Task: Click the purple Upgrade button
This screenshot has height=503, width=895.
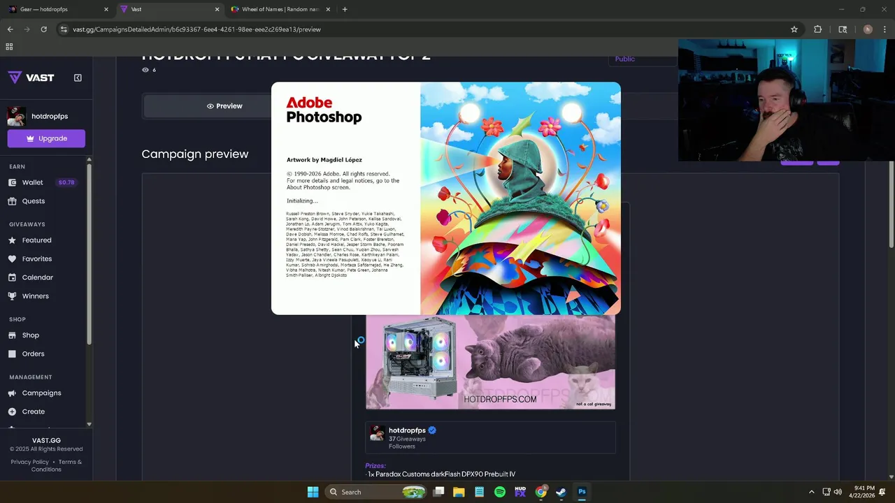Action: click(46, 138)
